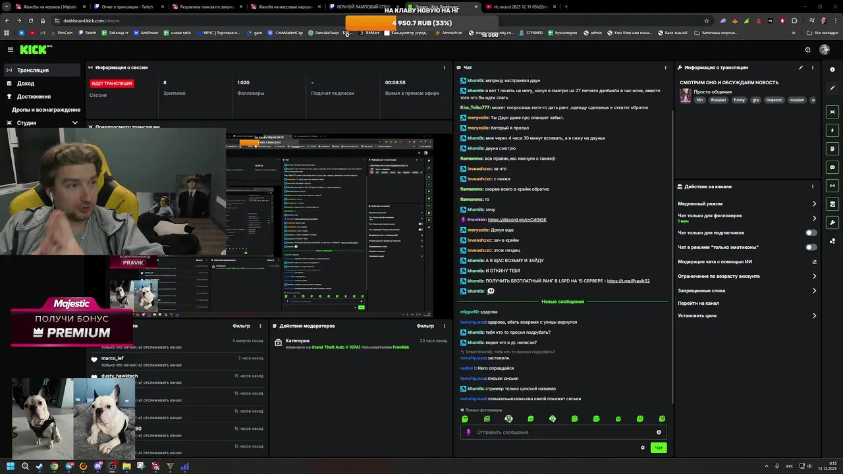Toggle the wrench widget icon in sidebar
The height and width of the screenshot is (474, 843).
(832, 223)
